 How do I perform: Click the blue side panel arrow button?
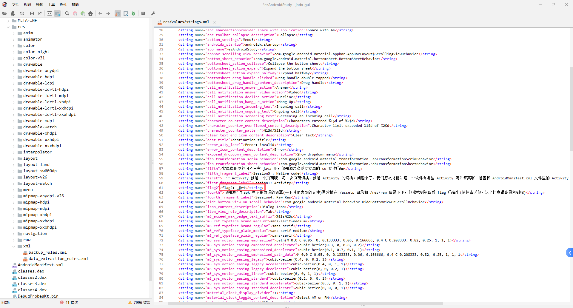(569, 253)
